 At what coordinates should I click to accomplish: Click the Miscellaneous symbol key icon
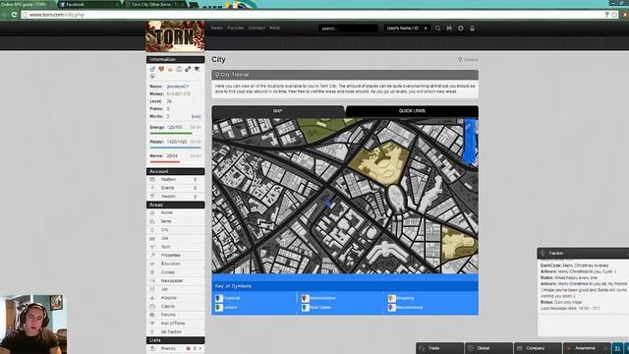tap(391, 308)
